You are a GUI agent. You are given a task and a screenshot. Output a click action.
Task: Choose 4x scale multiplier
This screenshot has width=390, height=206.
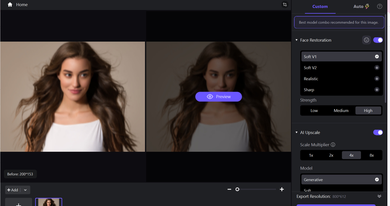tap(351, 155)
